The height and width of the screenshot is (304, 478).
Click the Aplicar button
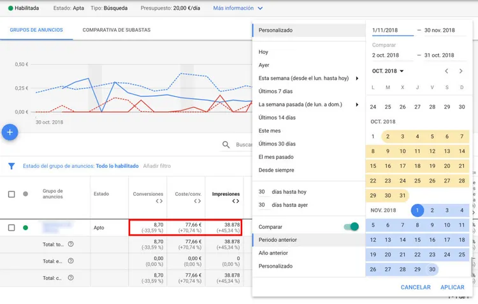click(x=453, y=287)
